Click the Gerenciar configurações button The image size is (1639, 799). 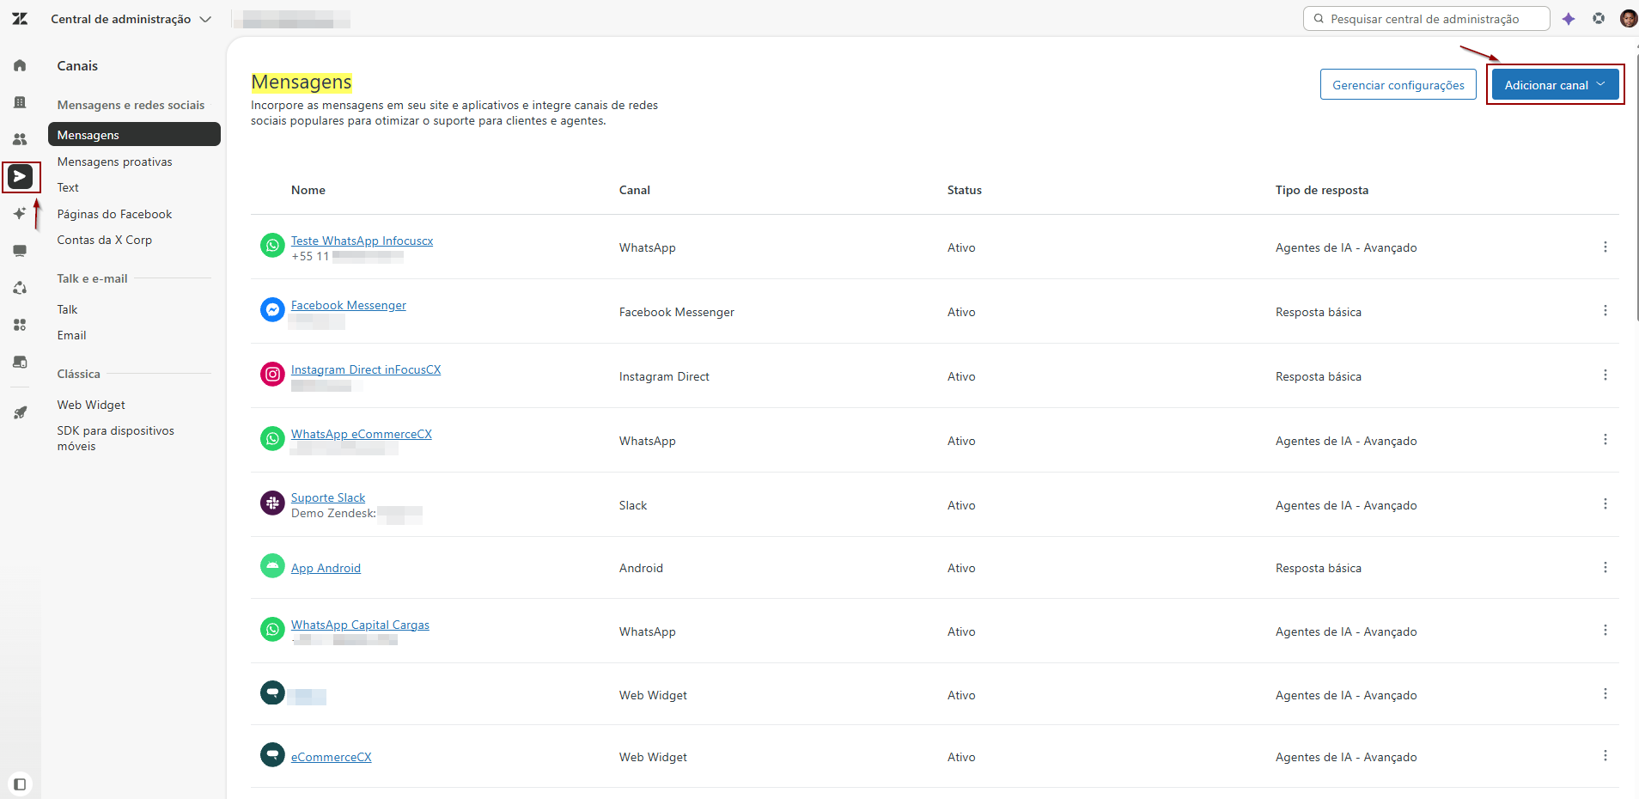click(1398, 84)
